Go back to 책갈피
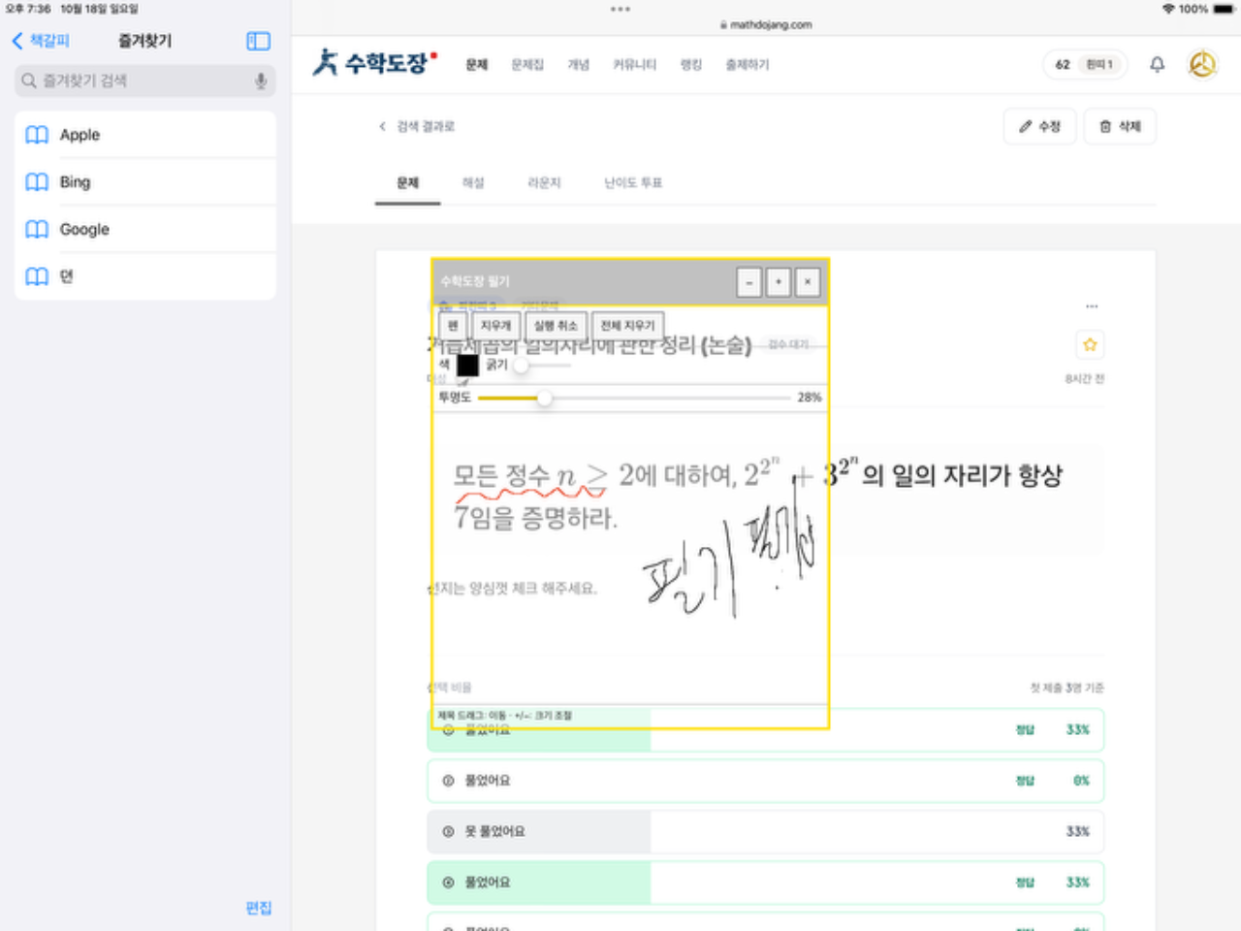This screenshot has width=1241, height=931. [x=41, y=41]
